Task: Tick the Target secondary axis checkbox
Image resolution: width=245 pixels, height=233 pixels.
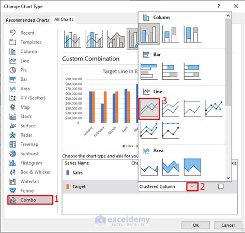Action: click(x=221, y=186)
